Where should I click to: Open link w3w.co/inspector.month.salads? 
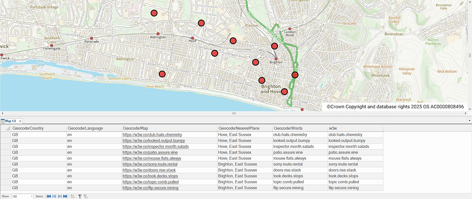[155, 146]
